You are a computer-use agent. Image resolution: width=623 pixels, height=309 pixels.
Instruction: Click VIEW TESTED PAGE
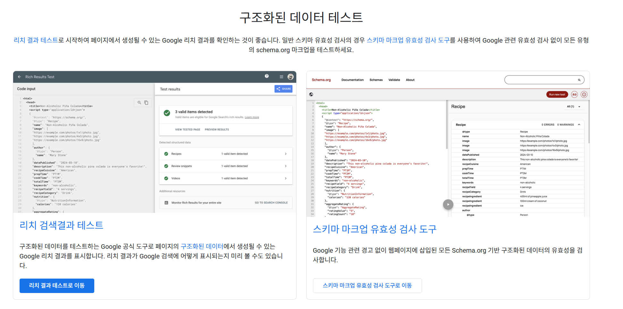(x=188, y=130)
